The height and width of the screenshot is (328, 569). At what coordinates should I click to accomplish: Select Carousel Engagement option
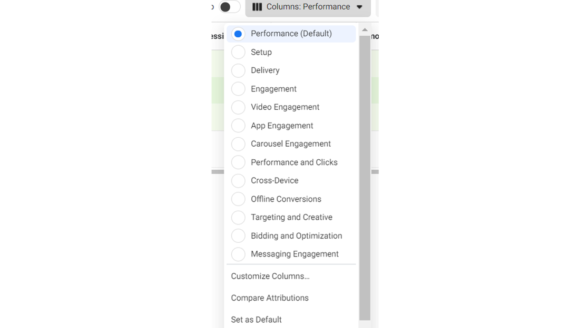tap(238, 144)
